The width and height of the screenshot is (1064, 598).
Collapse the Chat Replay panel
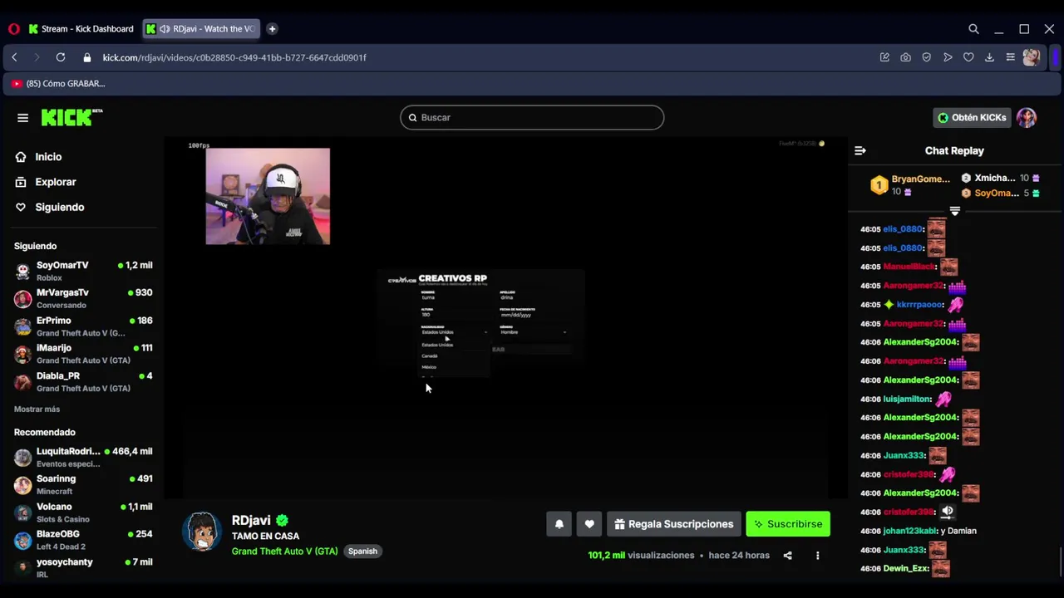tap(860, 151)
